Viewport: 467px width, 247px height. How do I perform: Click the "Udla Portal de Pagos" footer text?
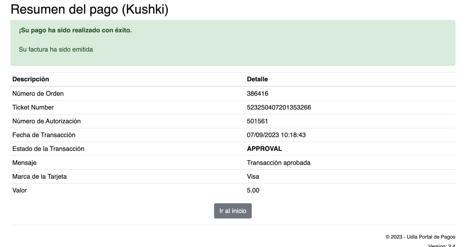(x=431, y=237)
